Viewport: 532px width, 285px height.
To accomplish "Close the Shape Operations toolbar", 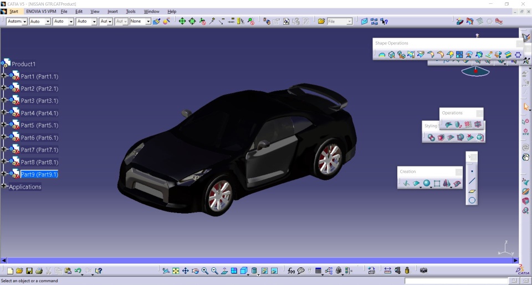I will pos(519,43).
